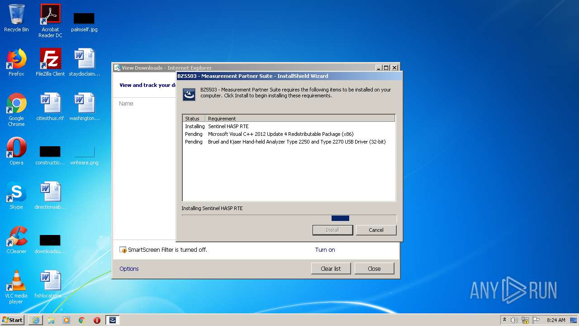Open the network tray icon
579x326 pixels.
click(525, 320)
